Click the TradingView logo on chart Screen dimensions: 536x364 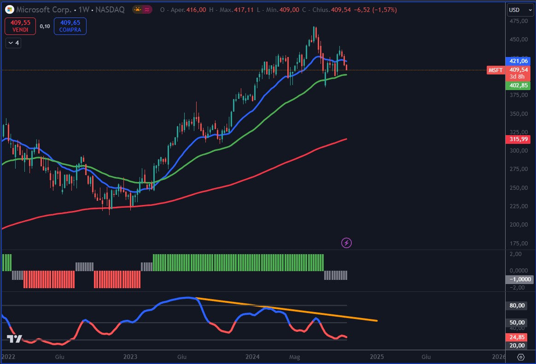[x=14, y=339]
